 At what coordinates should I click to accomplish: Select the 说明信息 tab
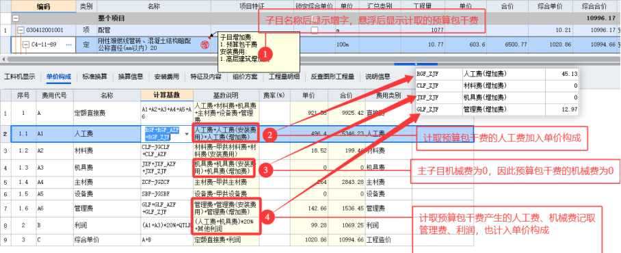378,77
